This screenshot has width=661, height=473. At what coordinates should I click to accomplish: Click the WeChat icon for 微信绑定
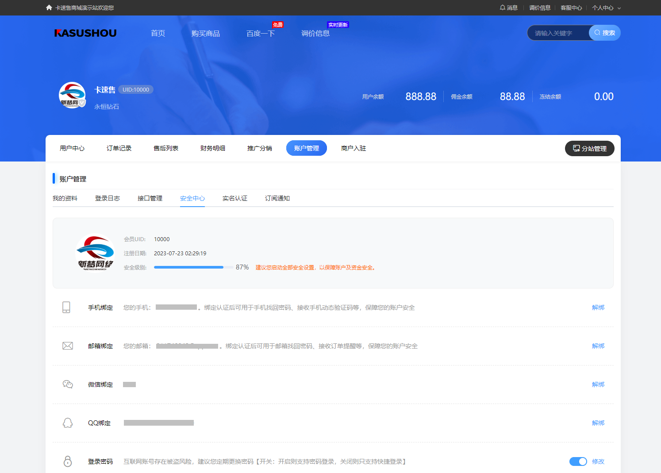tap(68, 385)
